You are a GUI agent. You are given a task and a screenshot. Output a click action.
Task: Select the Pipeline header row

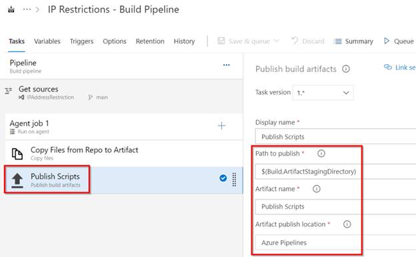121,66
